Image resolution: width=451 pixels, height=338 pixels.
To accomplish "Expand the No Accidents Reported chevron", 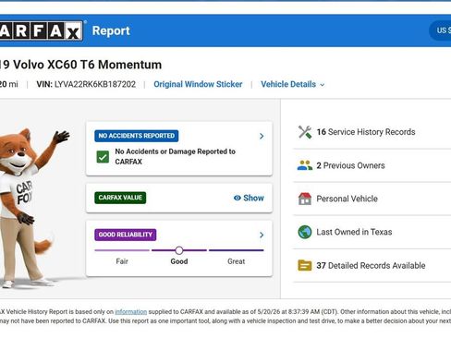I will [262, 136].
